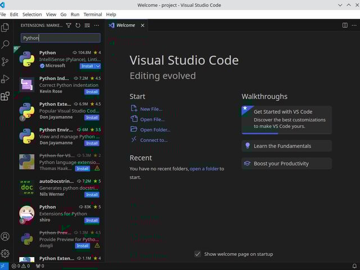The width and height of the screenshot is (360, 270).
Task: Click the autoDocstring doc icon
Action: click(27, 187)
